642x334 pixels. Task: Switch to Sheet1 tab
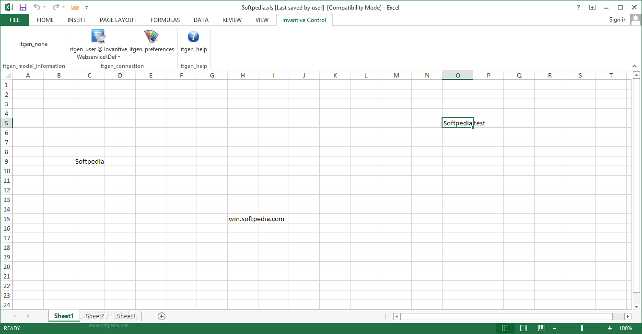coord(64,316)
